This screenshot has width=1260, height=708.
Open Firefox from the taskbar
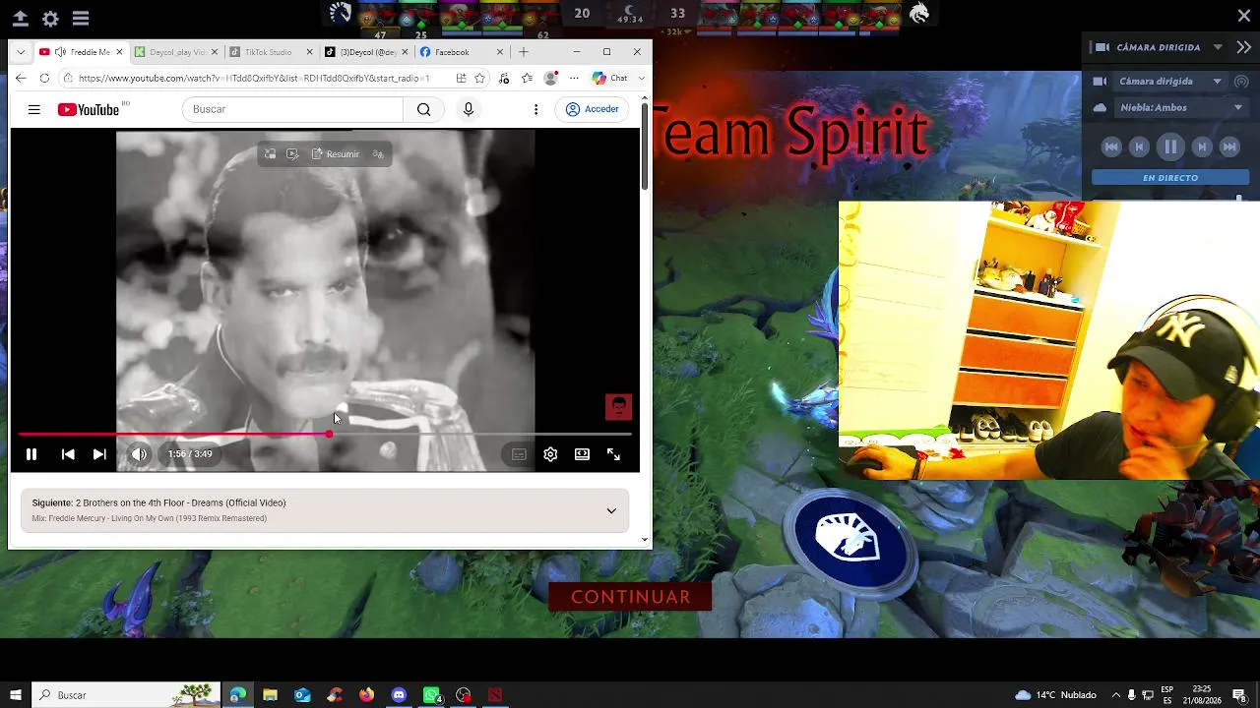(x=366, y=695)
